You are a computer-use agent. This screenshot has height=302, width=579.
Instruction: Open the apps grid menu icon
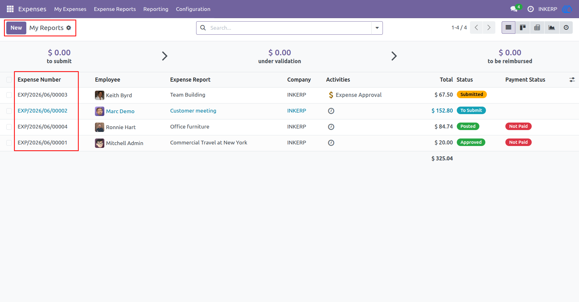(10, 9)
